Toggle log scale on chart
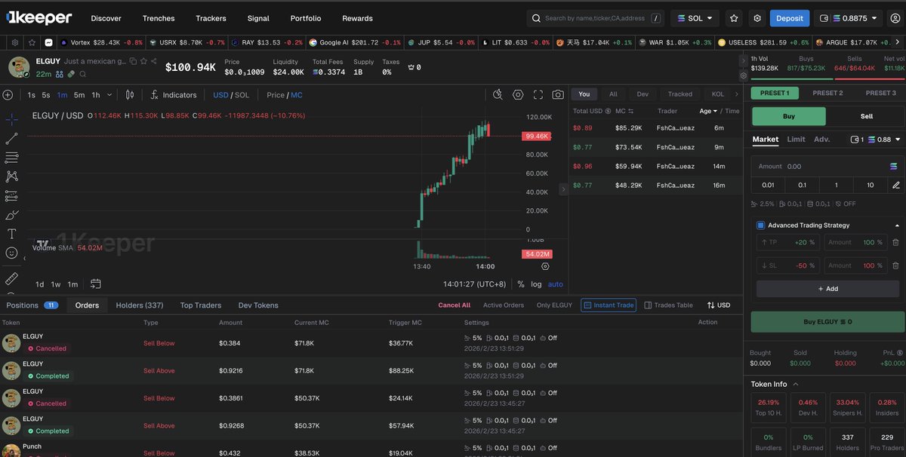Screen dimensions: 906x457 (536, 284)
